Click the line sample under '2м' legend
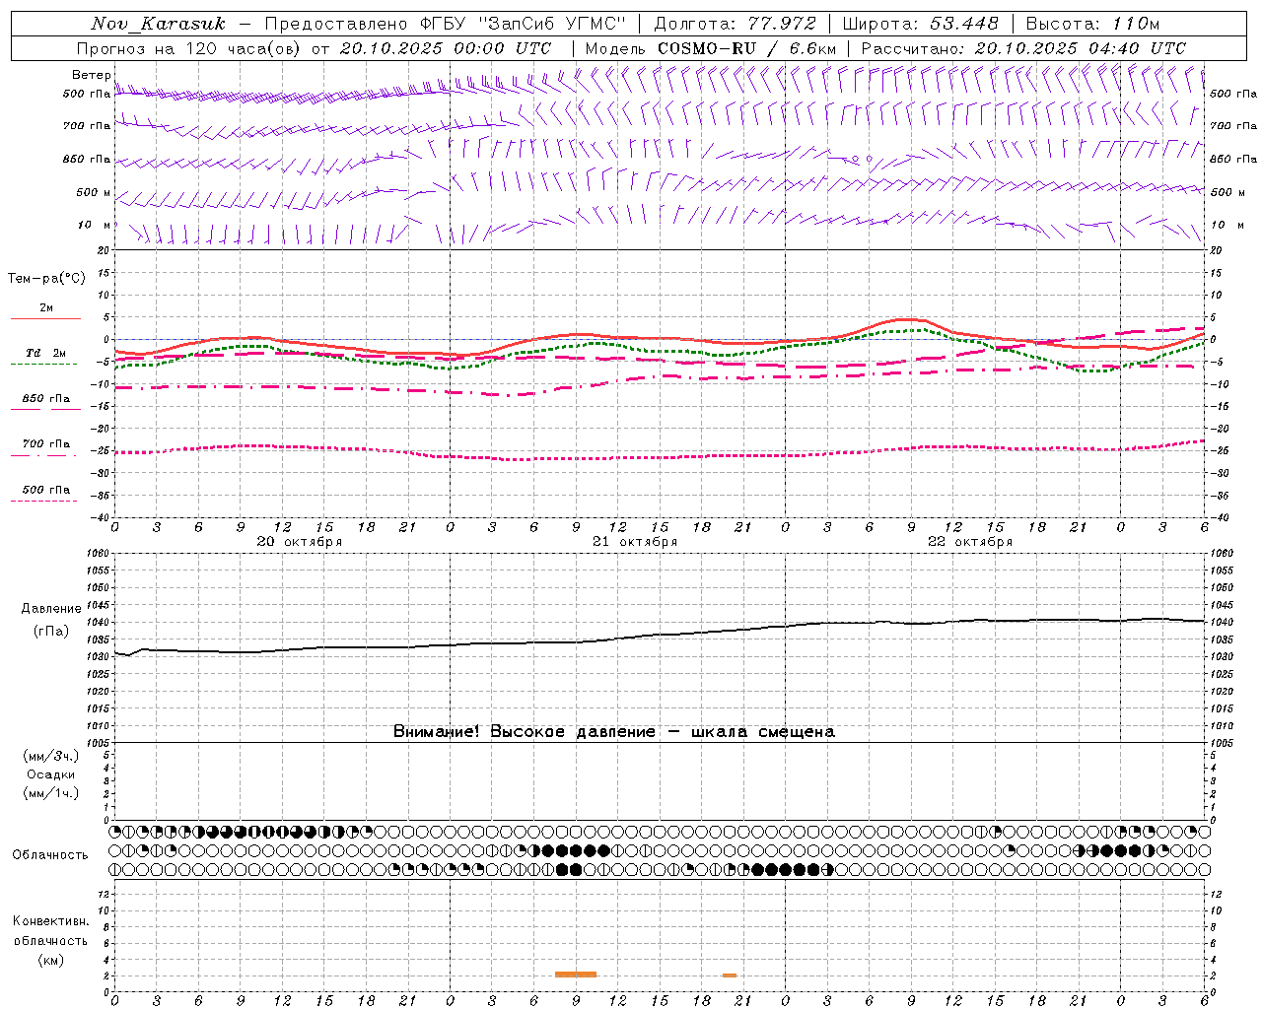The image size is (1262, 1009). click(45, 318)
